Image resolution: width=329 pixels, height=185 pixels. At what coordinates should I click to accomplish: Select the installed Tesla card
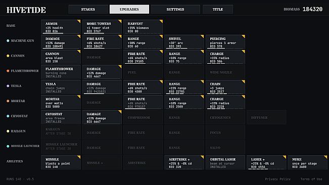pyautogui.click(x=61, y=87)
